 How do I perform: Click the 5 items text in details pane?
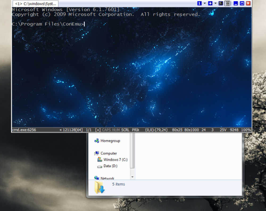point(118,184)
